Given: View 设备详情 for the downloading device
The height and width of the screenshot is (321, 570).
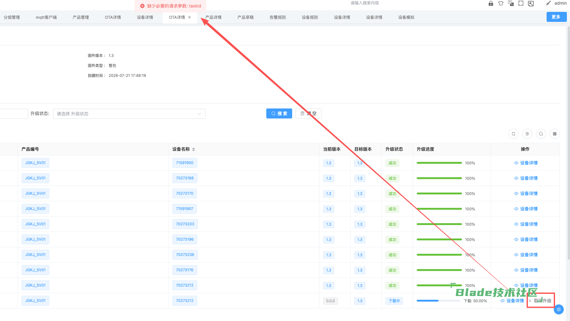Looking at the screenshot, I should pos(512,301).
